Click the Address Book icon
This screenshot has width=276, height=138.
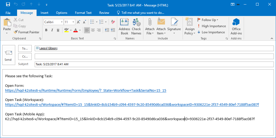[x=124, y=26]
